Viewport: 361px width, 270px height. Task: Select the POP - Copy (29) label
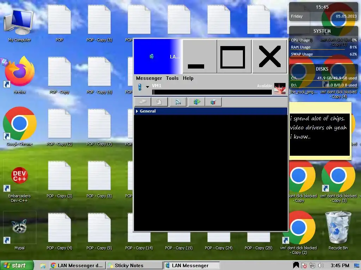click(258, 248)
